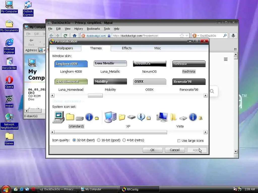This screenshot has height=193, width=258.
Task: Click Apply in Personalization dialog
Action: click(197, 150)
